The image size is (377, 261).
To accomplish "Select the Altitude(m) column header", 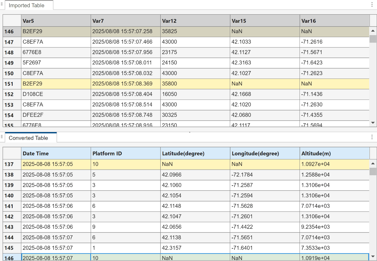I will [334, 153].
